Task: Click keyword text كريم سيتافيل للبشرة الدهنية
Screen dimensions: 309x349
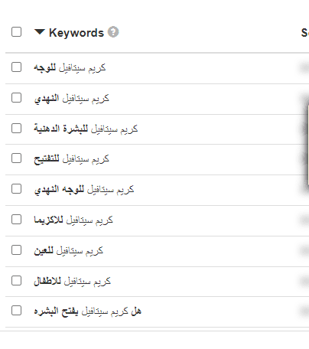Action: point(86,129)
